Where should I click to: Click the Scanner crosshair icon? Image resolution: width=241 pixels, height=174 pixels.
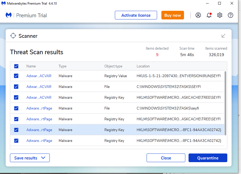pos(13,36)
